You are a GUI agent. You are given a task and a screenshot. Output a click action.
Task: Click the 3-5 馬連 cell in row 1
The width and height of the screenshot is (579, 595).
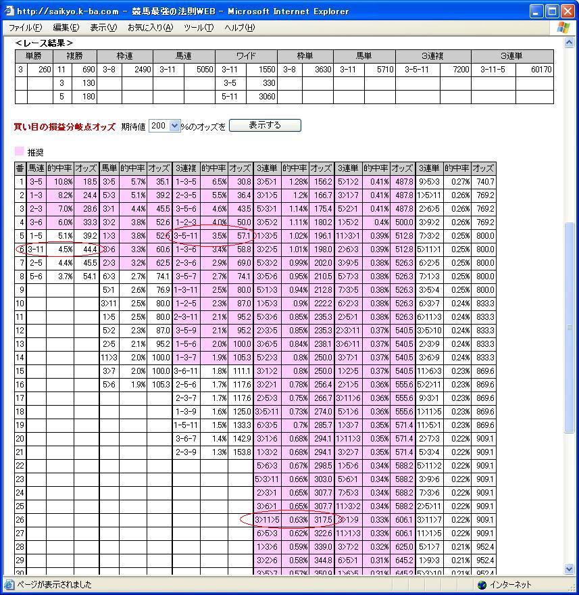[x=36, y=182]
